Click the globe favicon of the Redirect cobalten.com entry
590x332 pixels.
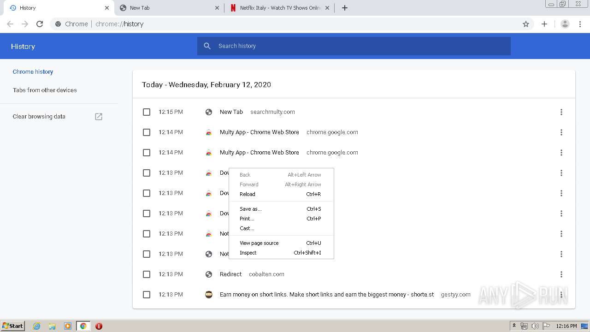[209, 274]
